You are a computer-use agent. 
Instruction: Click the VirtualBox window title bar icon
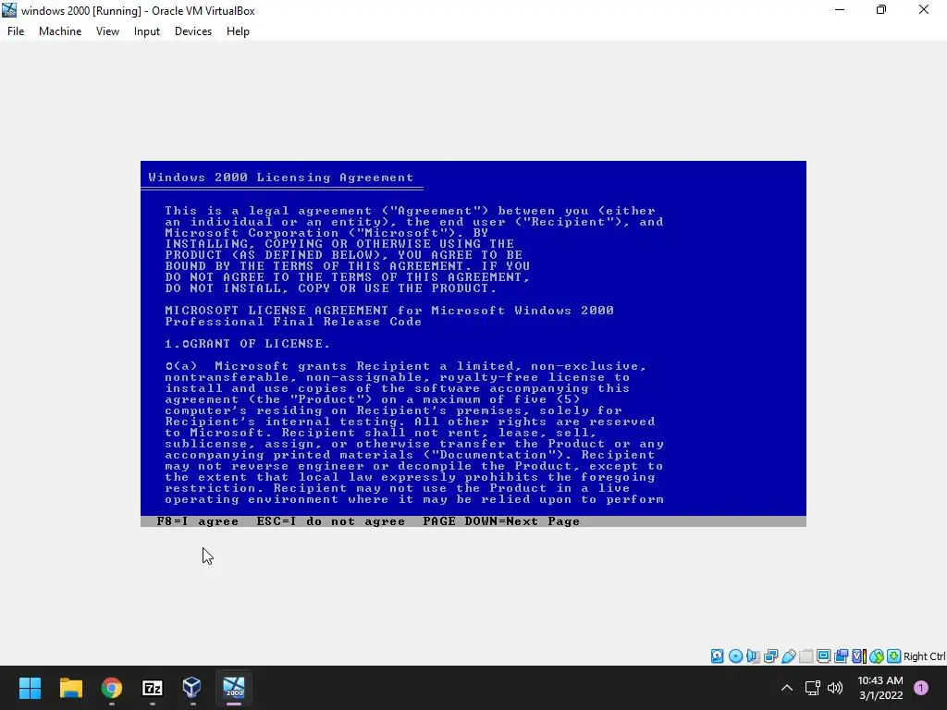(9, 10)
